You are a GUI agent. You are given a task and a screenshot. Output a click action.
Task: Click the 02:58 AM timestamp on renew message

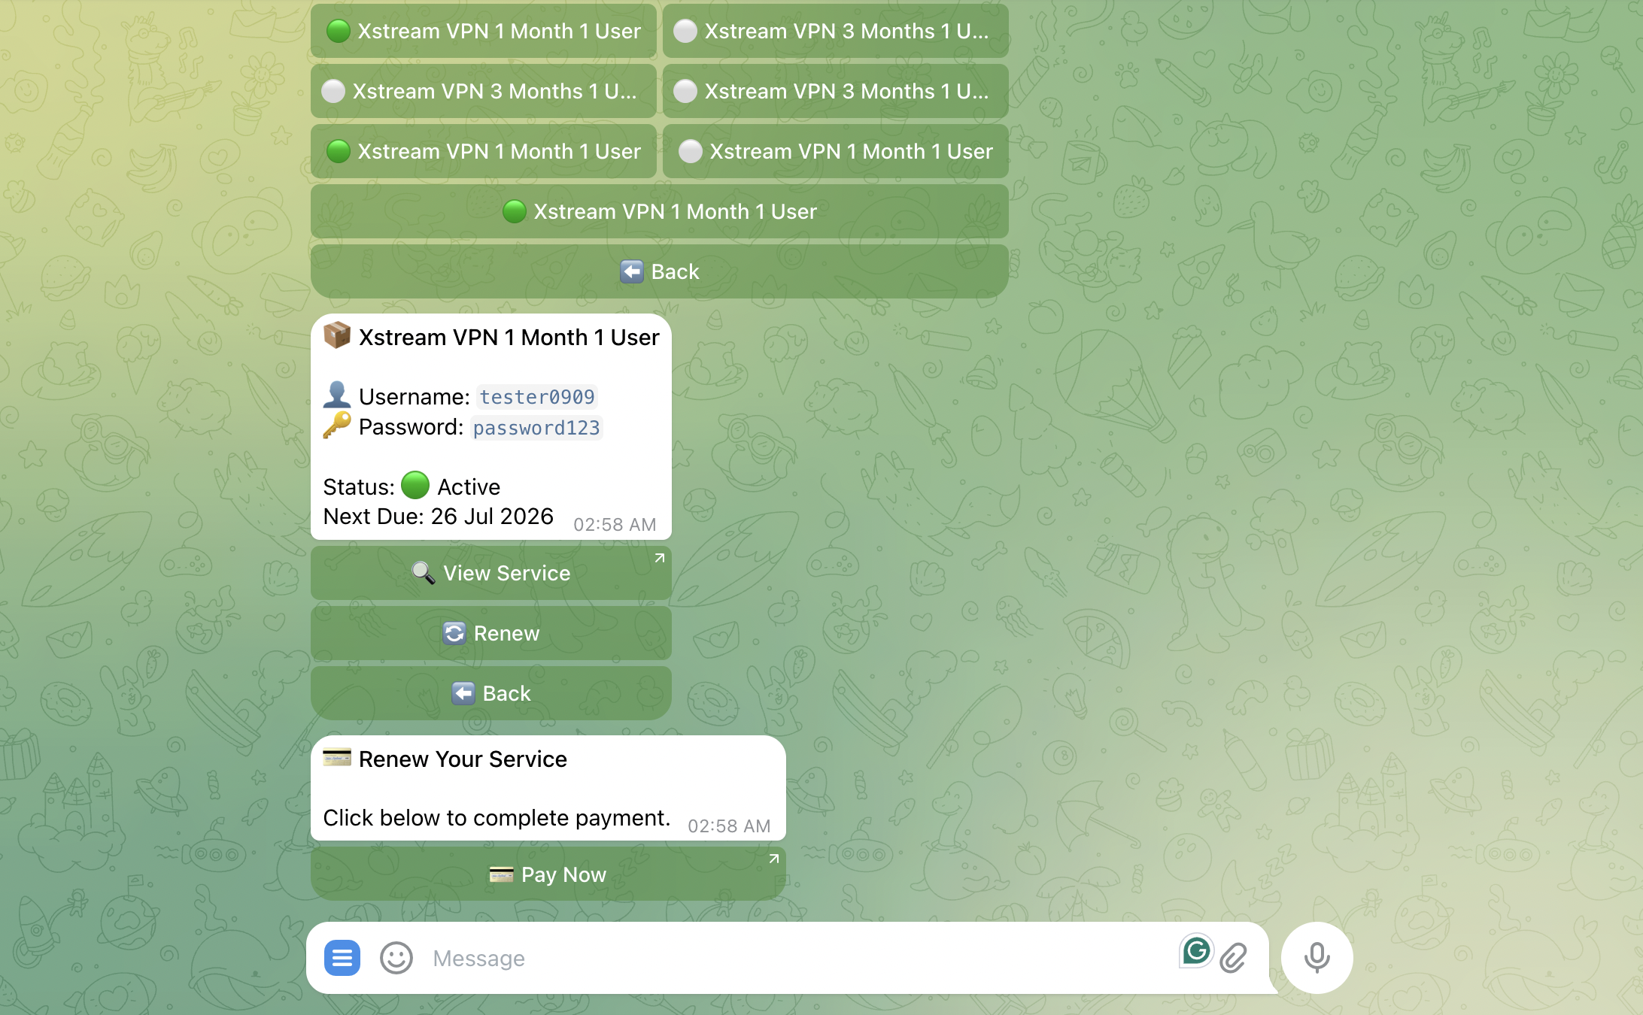pyautogui.click(x=729, y=826)
